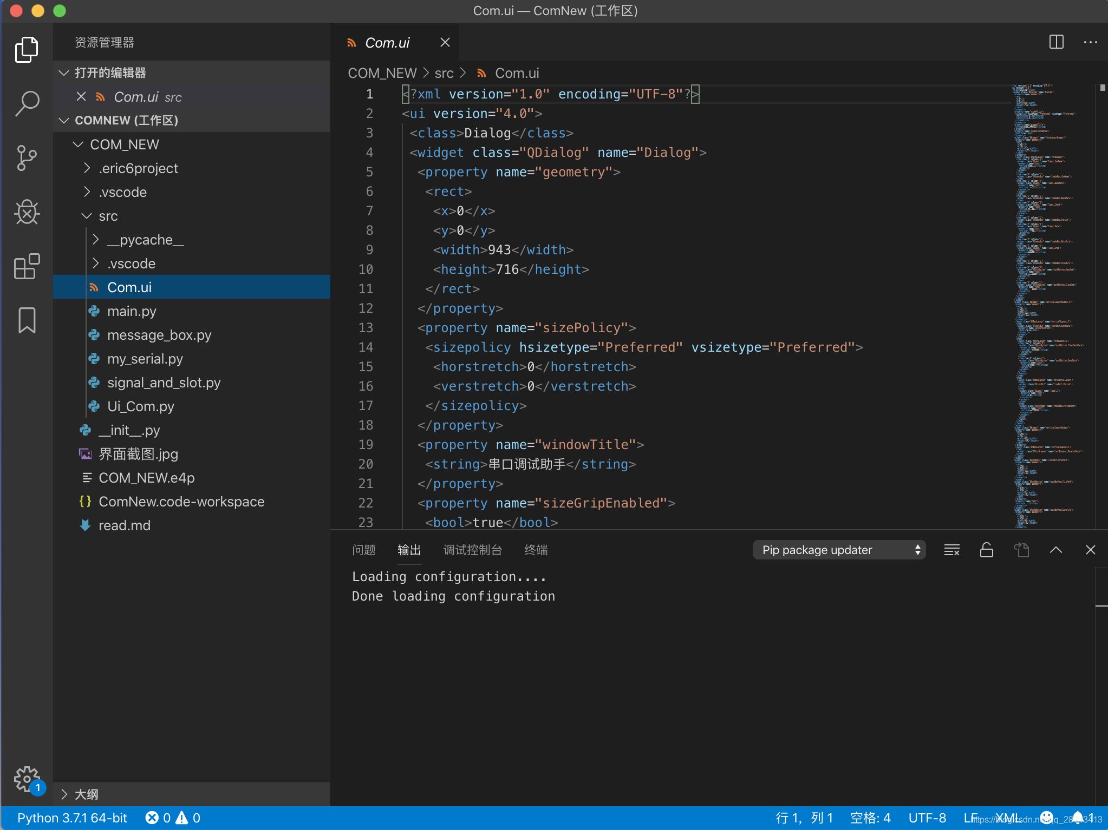Open the Source Control view
Screen dimensions: 1108x830
click(27, 157)
